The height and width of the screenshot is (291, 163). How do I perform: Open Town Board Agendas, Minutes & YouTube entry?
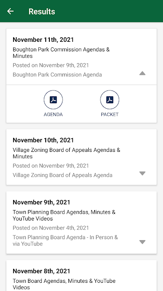[64, 284]
